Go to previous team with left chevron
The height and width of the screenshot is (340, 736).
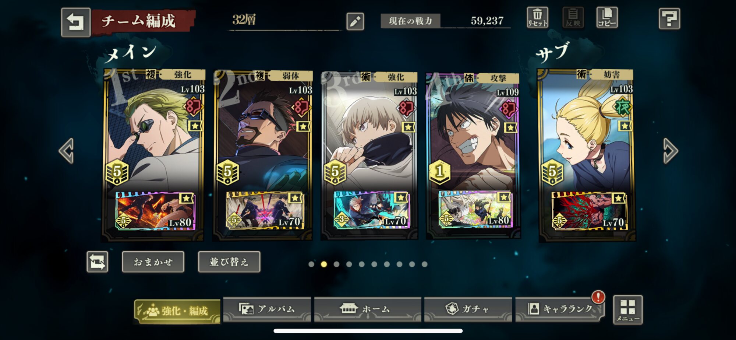(x=67, y=151)
